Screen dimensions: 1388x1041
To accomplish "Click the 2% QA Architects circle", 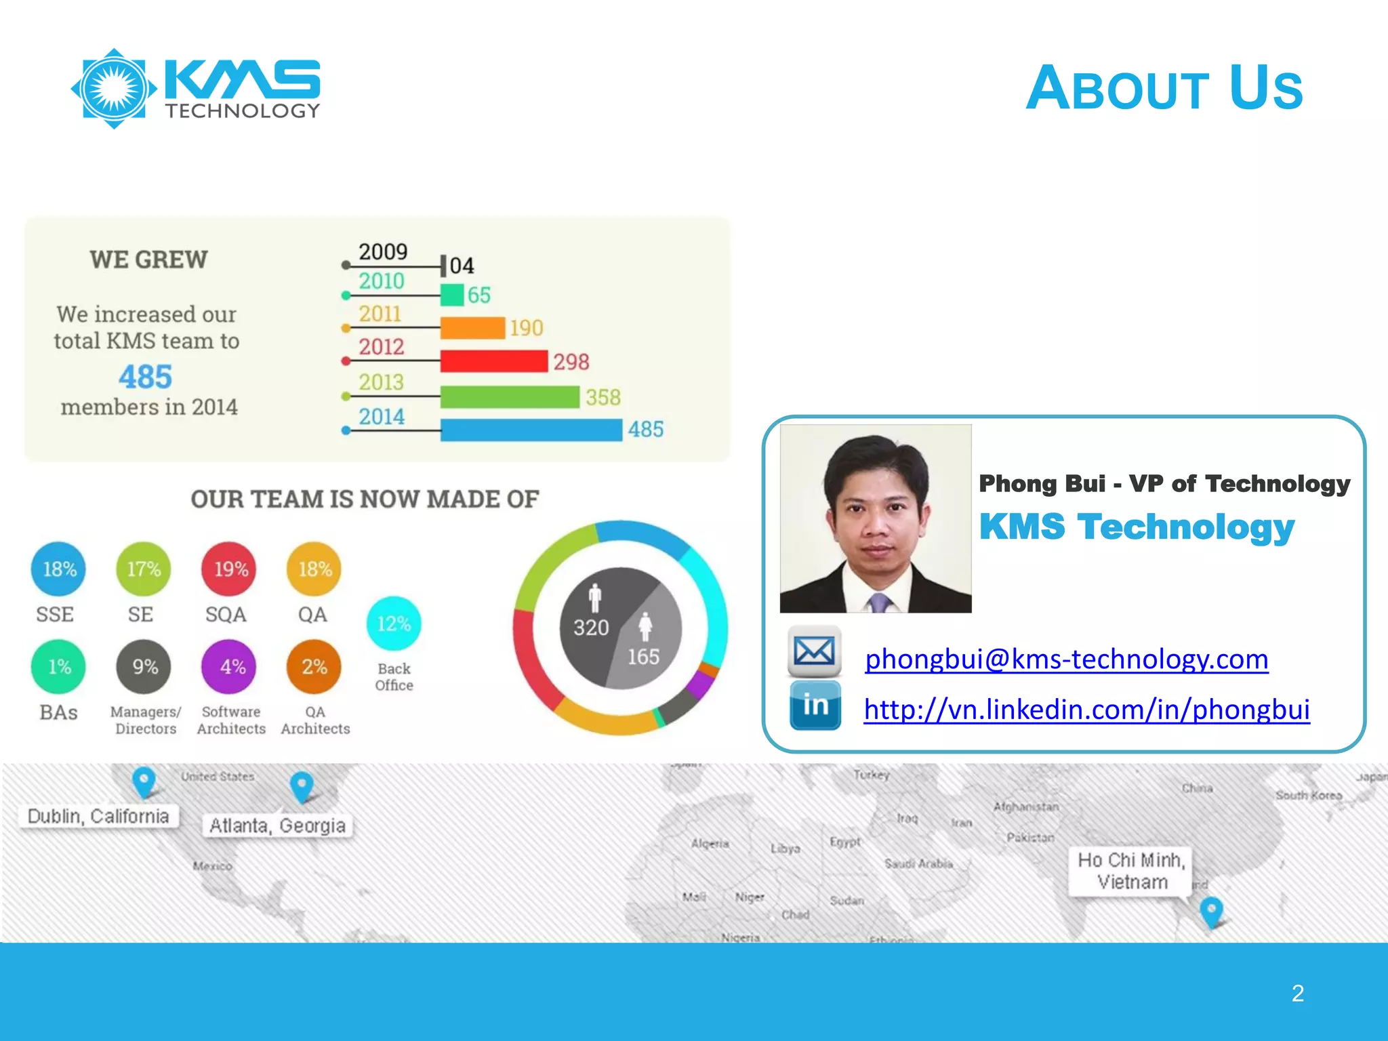I will [314, 667].
